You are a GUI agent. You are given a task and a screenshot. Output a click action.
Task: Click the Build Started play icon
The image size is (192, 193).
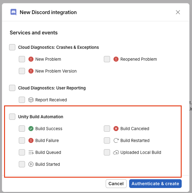coord(31,164)
